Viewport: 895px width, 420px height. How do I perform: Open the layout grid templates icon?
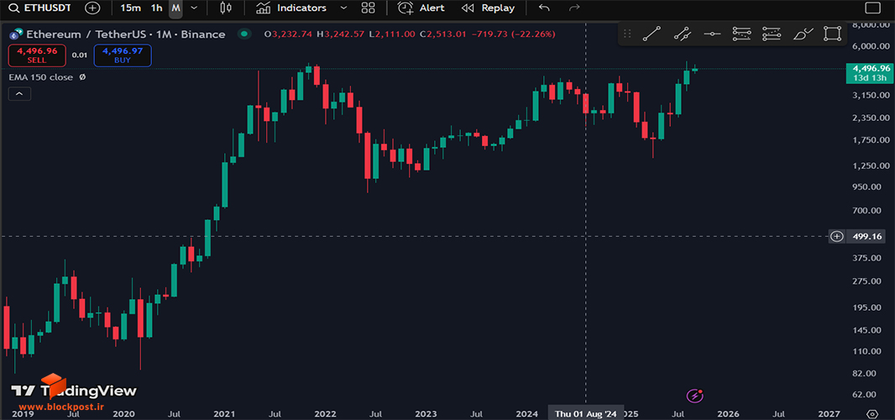[x=369, y=8]
